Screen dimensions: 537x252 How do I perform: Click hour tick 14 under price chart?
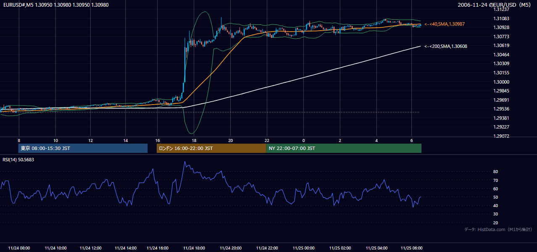tap(126, 140)
